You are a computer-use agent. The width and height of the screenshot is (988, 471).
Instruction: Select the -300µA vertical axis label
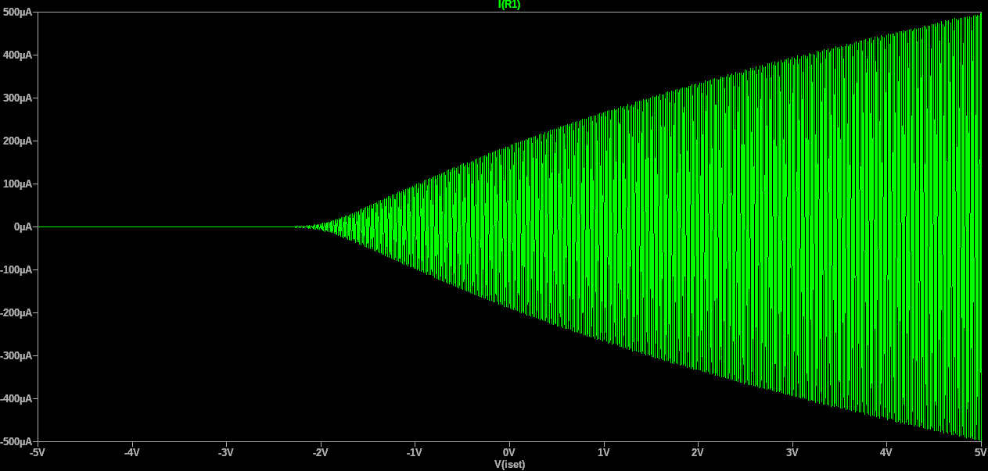[x=16, y=356]
